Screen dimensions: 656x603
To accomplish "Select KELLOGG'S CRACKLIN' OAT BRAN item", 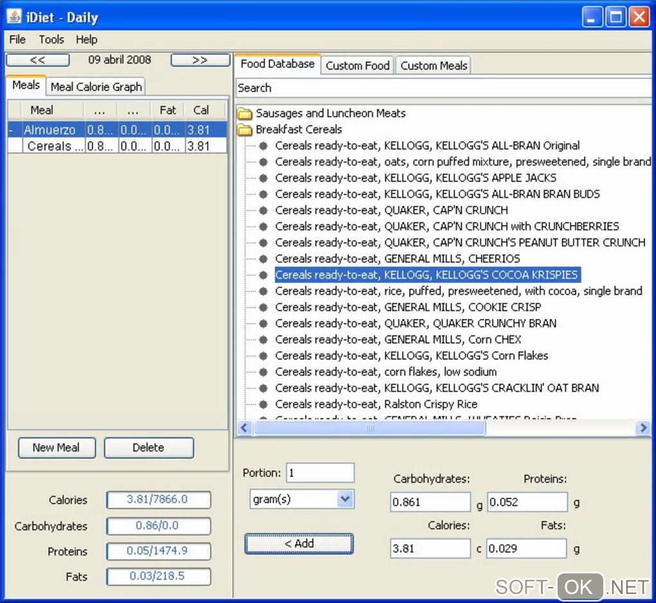I will tap(437, 388).
